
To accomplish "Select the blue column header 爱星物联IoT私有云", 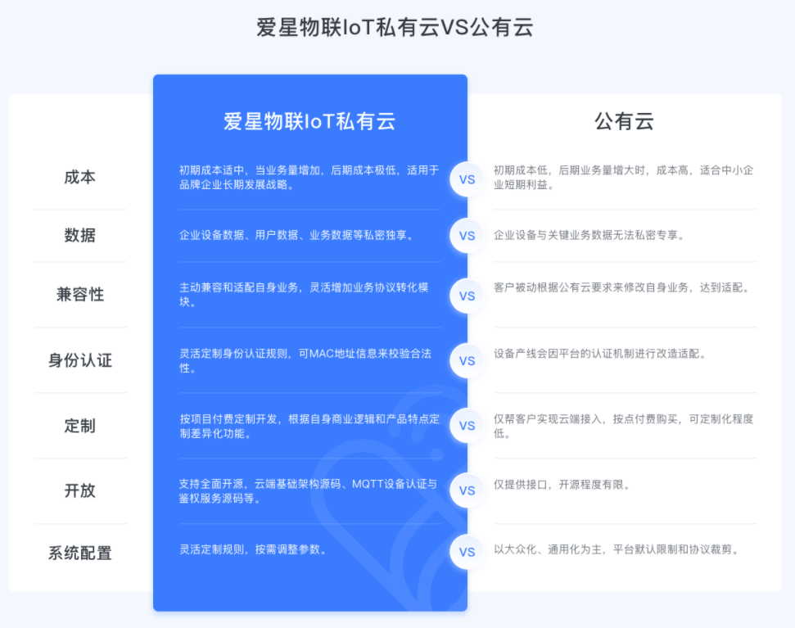I will pyautogui.click(x=309, y=122).
